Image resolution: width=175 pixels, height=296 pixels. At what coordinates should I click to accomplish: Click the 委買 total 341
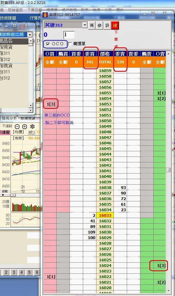coord(90,62)
